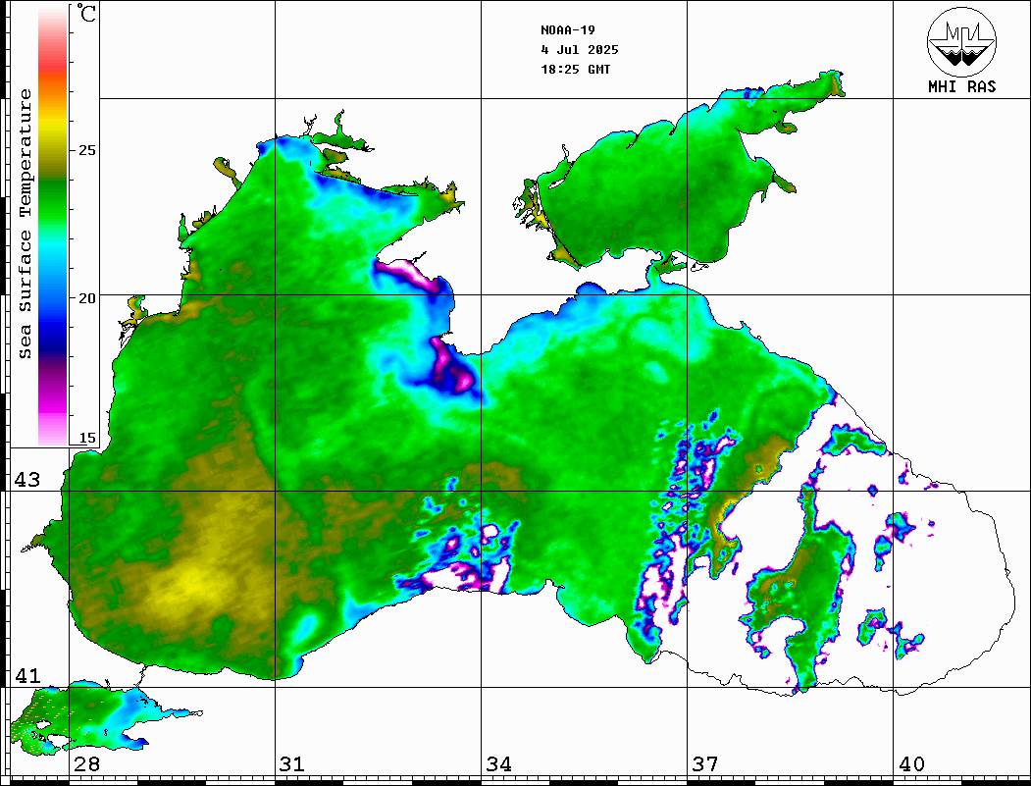
Task: Click the NOAA-19 satellite label
Action: (x=567, y=30)
